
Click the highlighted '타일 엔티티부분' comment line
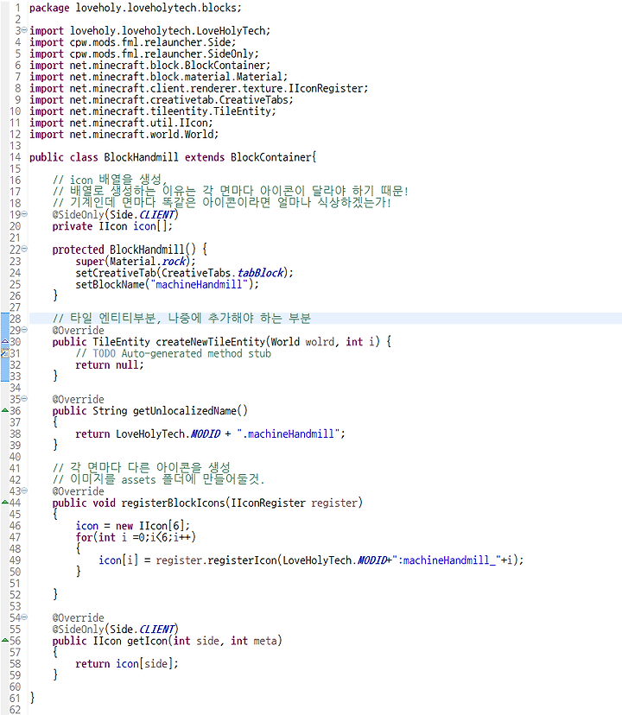181,318
